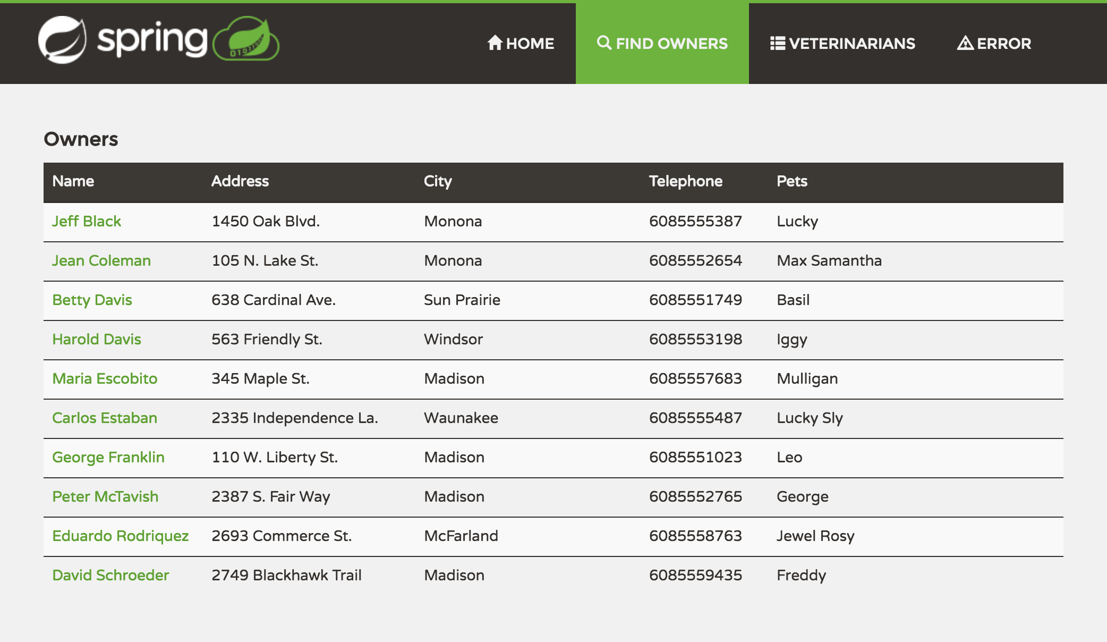The width and height of the screenshot is (1107, 642).
Task: Open the Error menu item
Action: 994,44
